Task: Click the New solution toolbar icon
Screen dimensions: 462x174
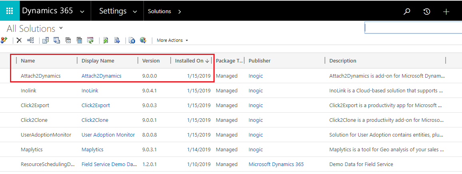Action: tap(4, 40)
